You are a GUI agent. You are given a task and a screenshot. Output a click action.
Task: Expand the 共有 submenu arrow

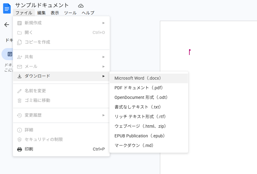[x=103, y=57]
